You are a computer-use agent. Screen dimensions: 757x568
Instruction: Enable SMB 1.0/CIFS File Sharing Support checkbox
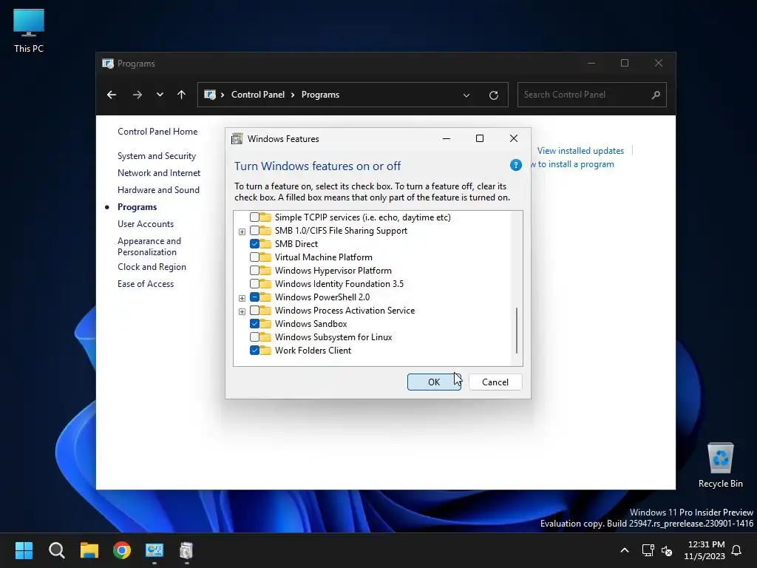click(254, 231)
